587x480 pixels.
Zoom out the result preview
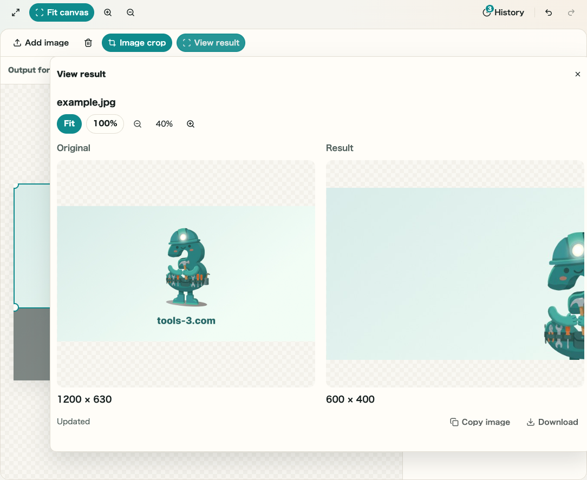click(x=138, y=124)
